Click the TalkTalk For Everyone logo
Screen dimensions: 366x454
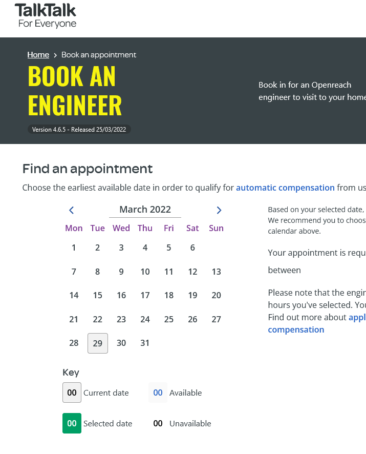point(46,16)
